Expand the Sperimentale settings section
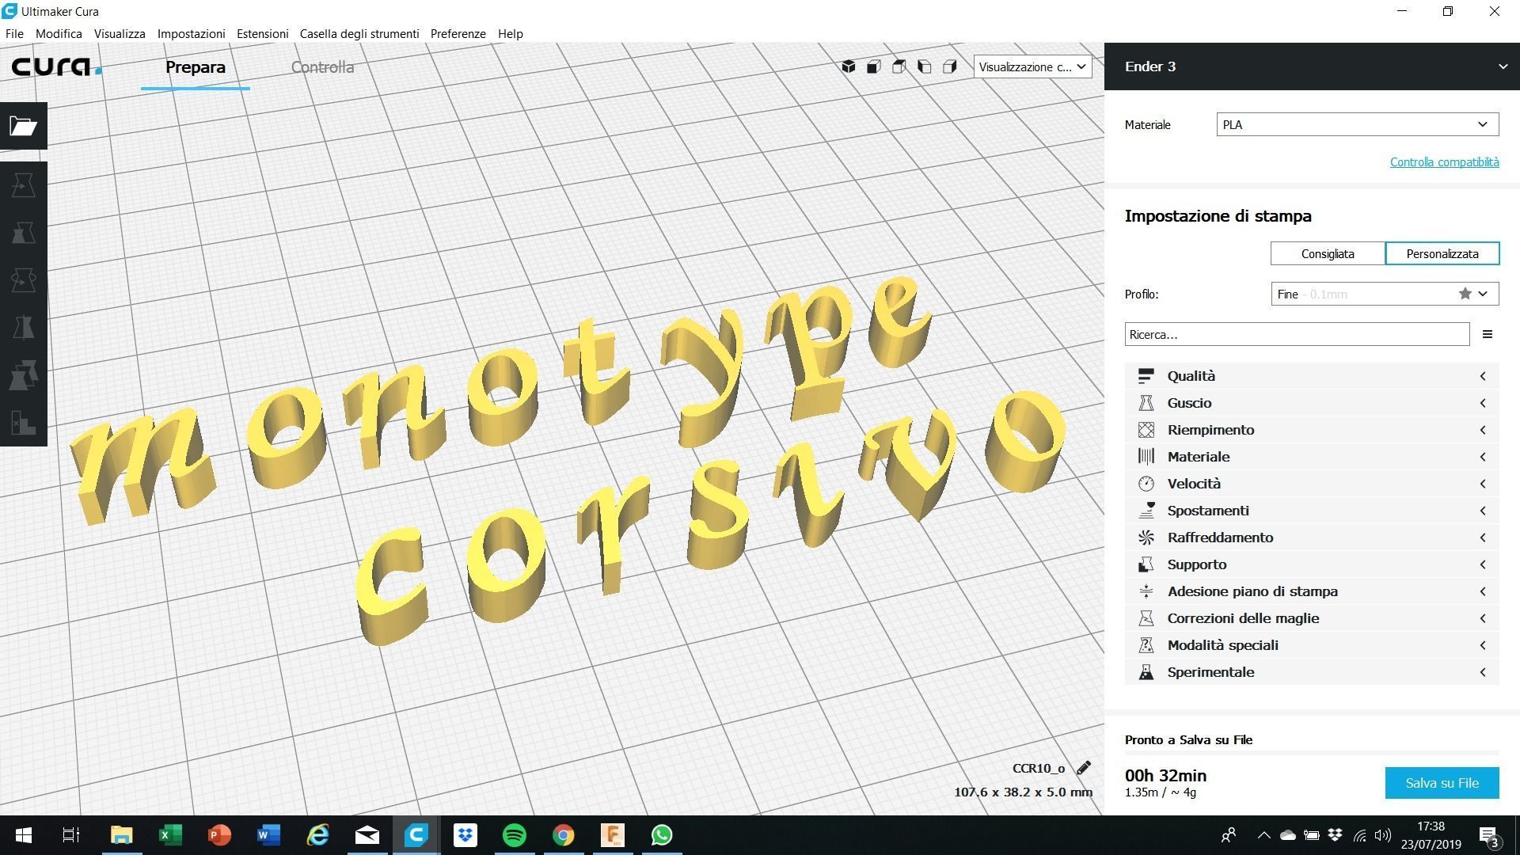The image size is (1520, 855). pos(1312,672)
